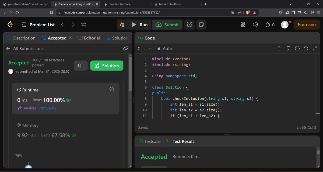323x172 pixels.
Task: Pick a random problem with shuffle icon
Action: [83, 25]
